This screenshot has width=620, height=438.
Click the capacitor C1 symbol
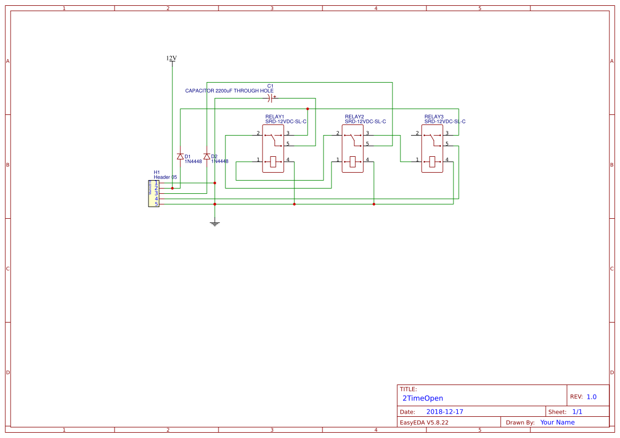(270, 98)
